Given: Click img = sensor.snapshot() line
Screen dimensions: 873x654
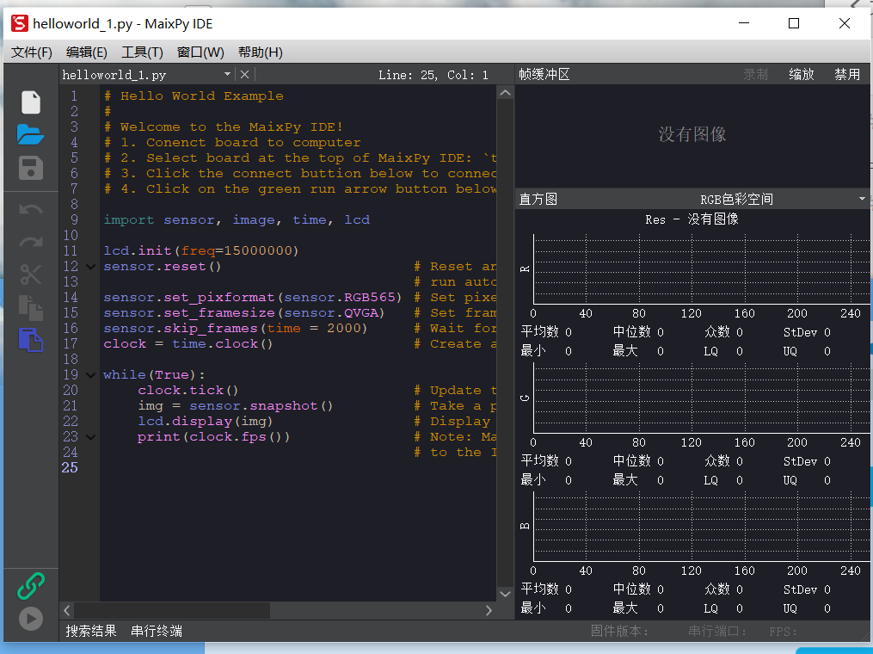Looking at the screenshot, I should tap(236, 406).
